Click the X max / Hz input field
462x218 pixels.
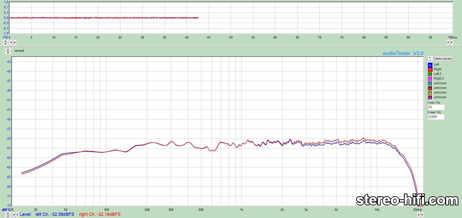(436, 117)
